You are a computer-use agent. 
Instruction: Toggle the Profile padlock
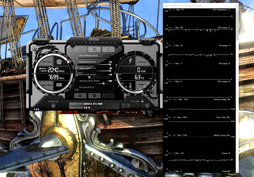143,101
